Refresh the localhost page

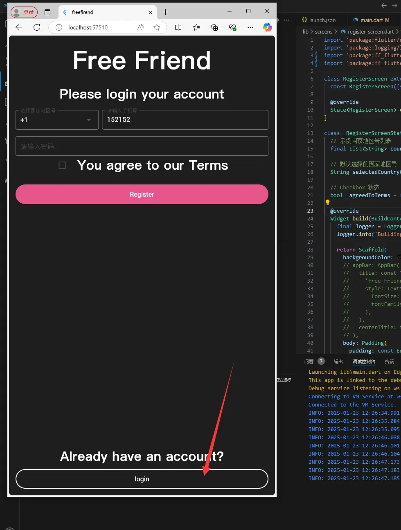(x=37, y=27)
